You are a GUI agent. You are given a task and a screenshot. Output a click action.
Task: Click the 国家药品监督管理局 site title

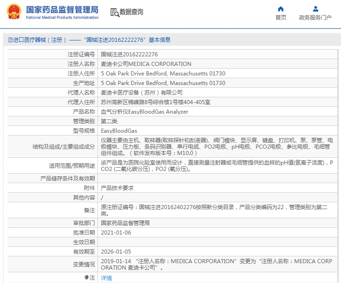[x=62, y=9]
